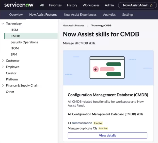The image size is (158, 143).
Task: Select the Now Assist Features tab
Action: 43,15
